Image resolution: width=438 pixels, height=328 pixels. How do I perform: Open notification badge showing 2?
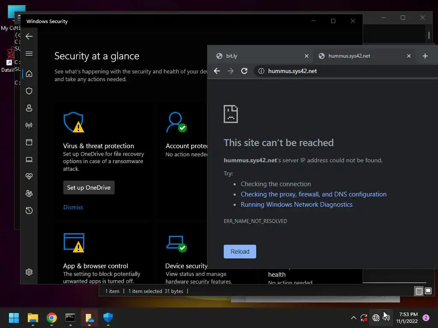coord(426,318)
